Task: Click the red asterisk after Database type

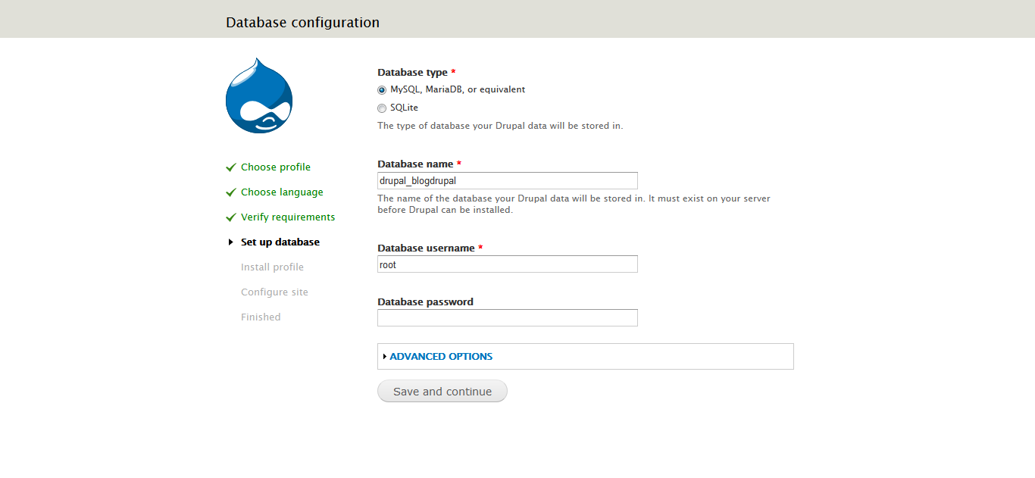Action: 452,71
